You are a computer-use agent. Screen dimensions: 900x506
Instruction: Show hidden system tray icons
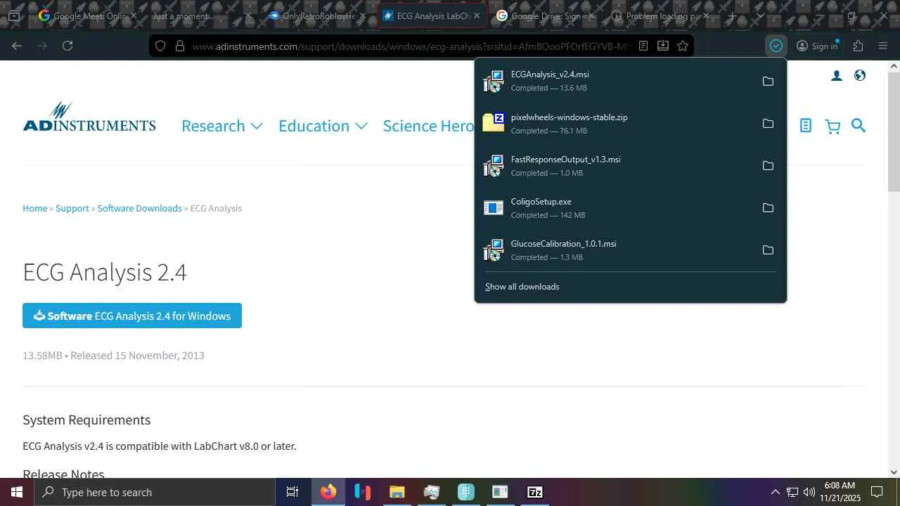(776, 492)
